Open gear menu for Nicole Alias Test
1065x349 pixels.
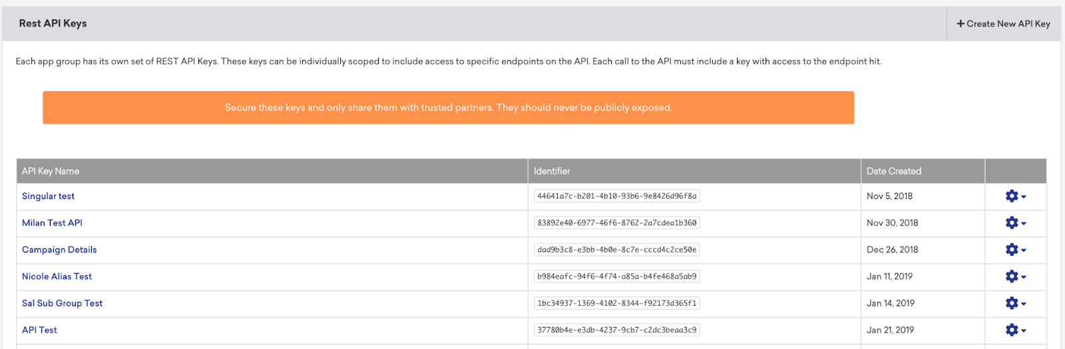[1015, 276]
